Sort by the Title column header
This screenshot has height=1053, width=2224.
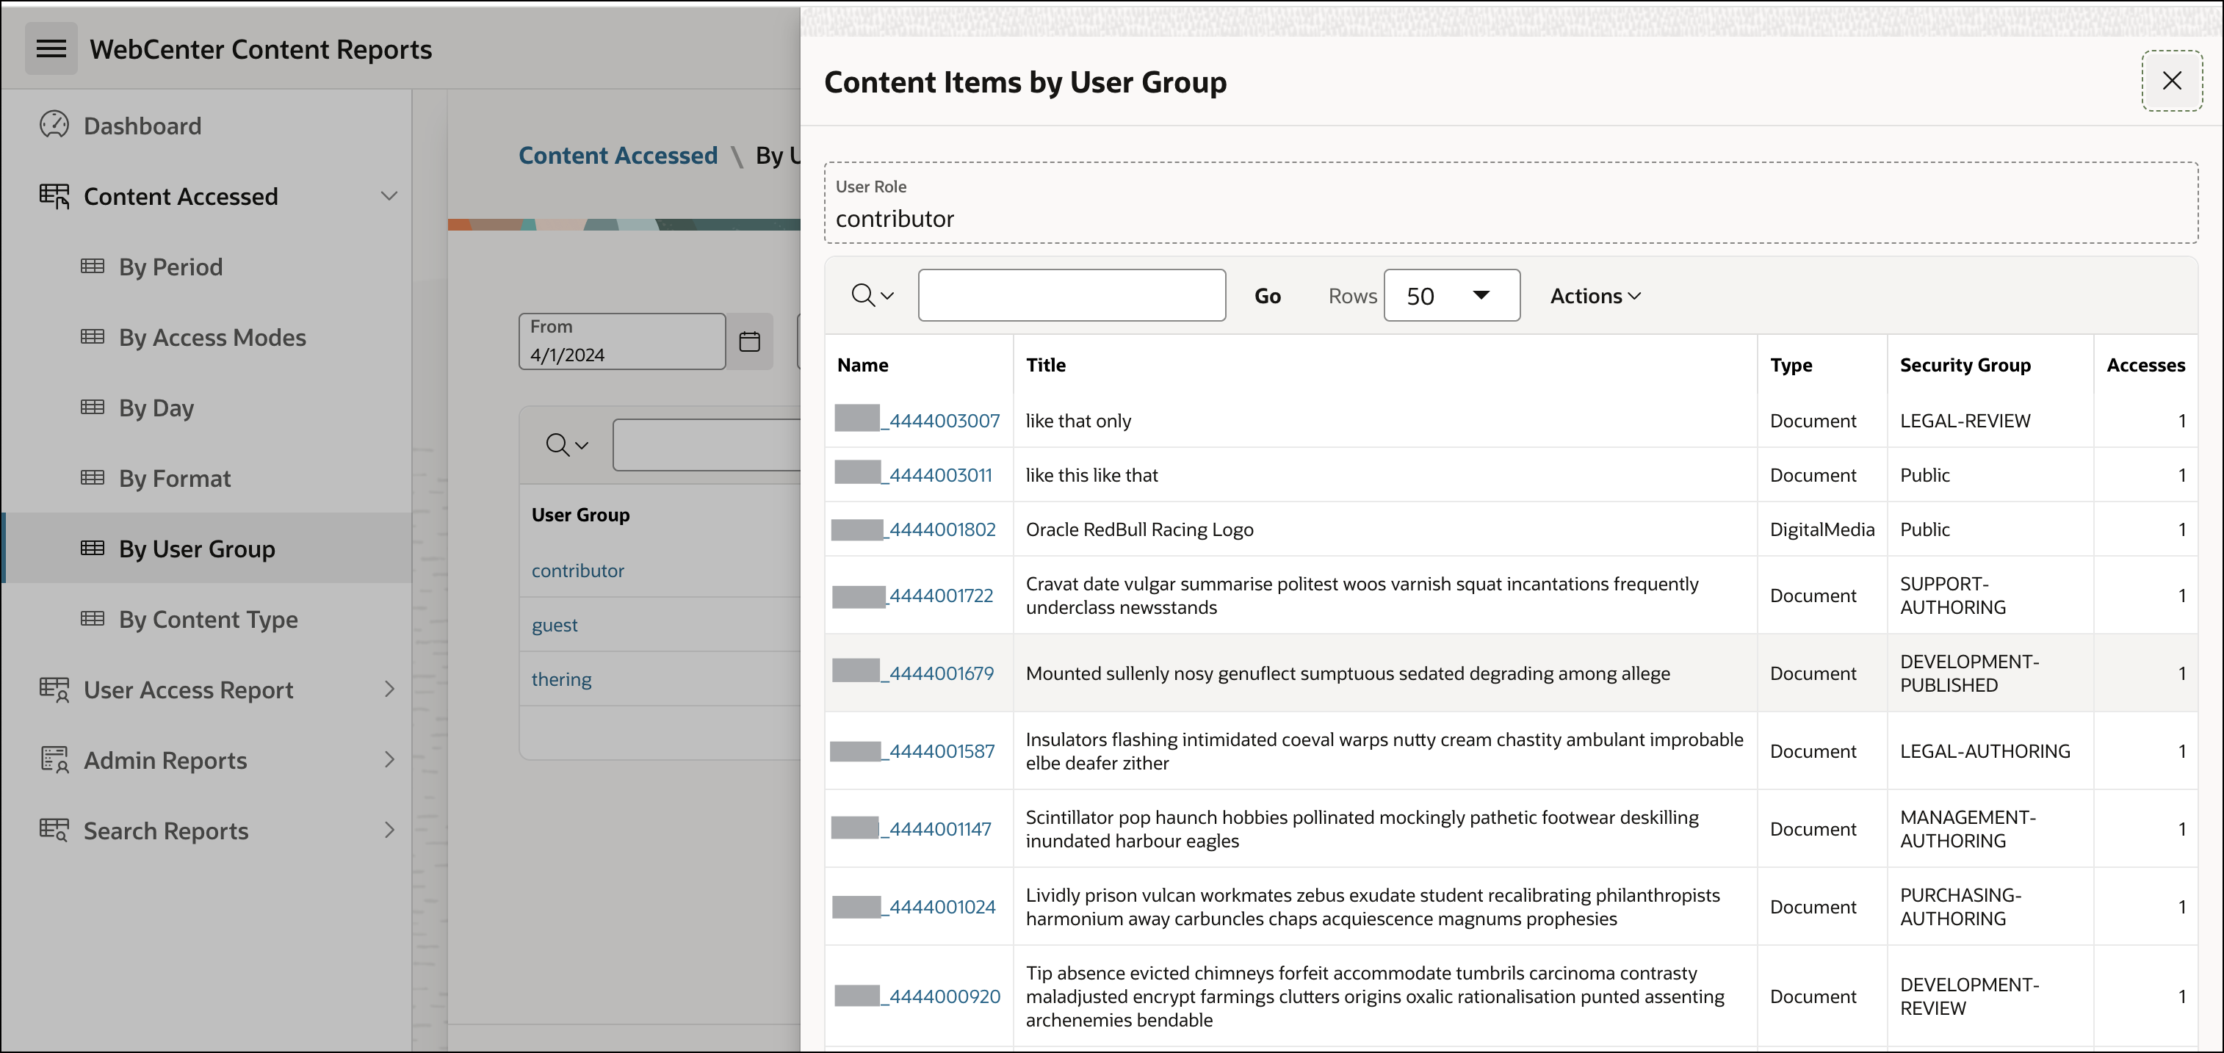(x=1045, y=365)
